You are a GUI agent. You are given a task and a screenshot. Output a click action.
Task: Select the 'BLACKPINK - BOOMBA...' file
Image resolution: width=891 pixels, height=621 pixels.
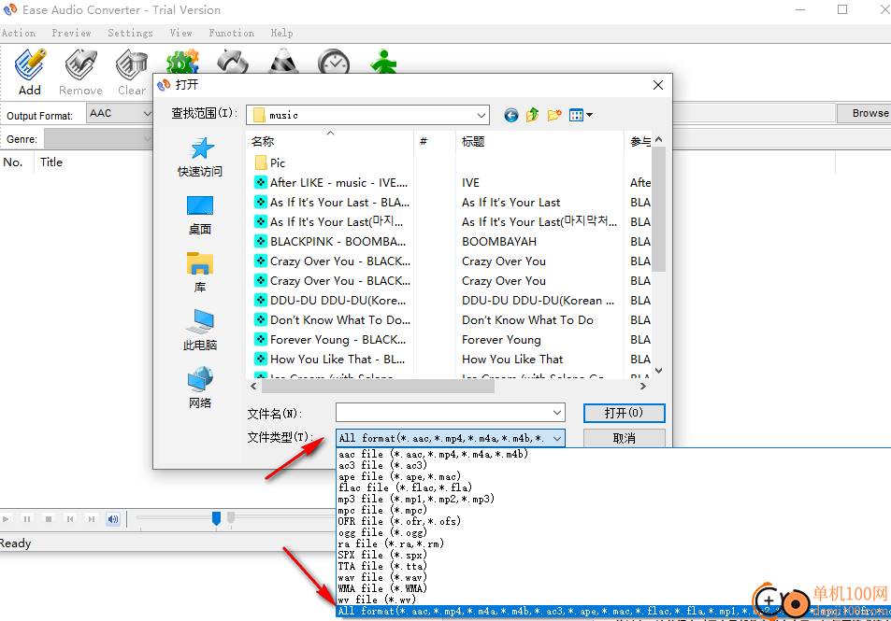(331, 242)
